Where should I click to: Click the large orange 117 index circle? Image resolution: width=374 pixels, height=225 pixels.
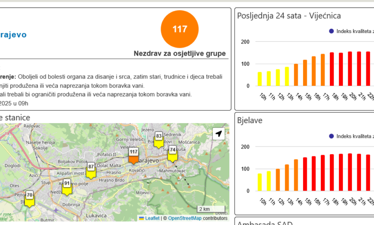[x=180, y=29]
